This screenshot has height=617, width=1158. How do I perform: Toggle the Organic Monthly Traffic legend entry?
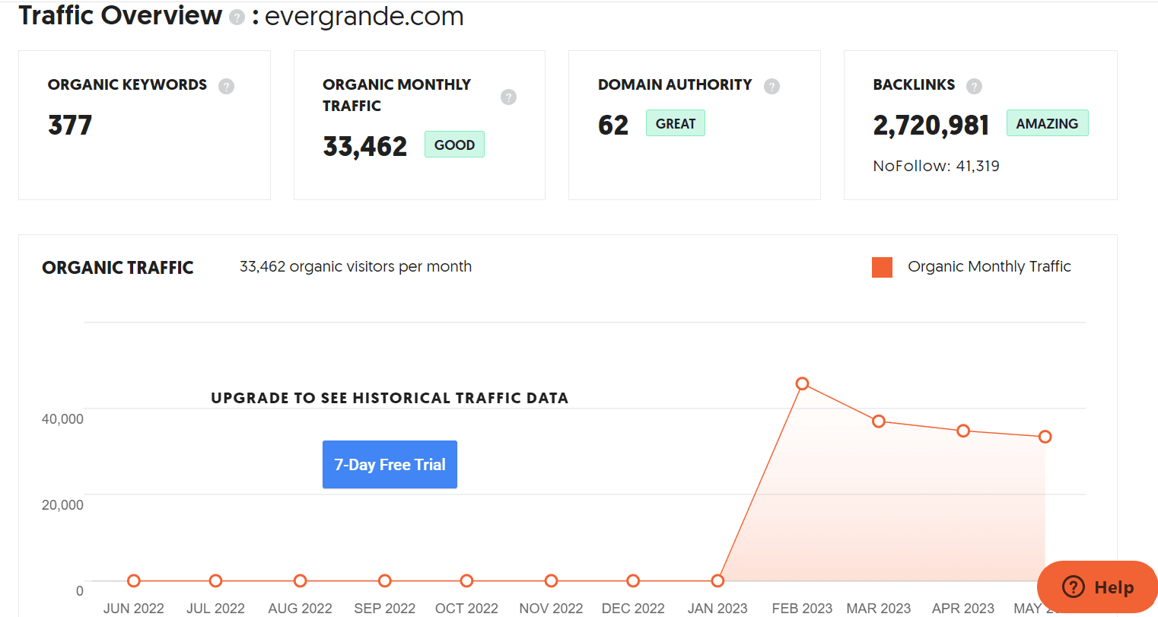(x=989, y=266)
